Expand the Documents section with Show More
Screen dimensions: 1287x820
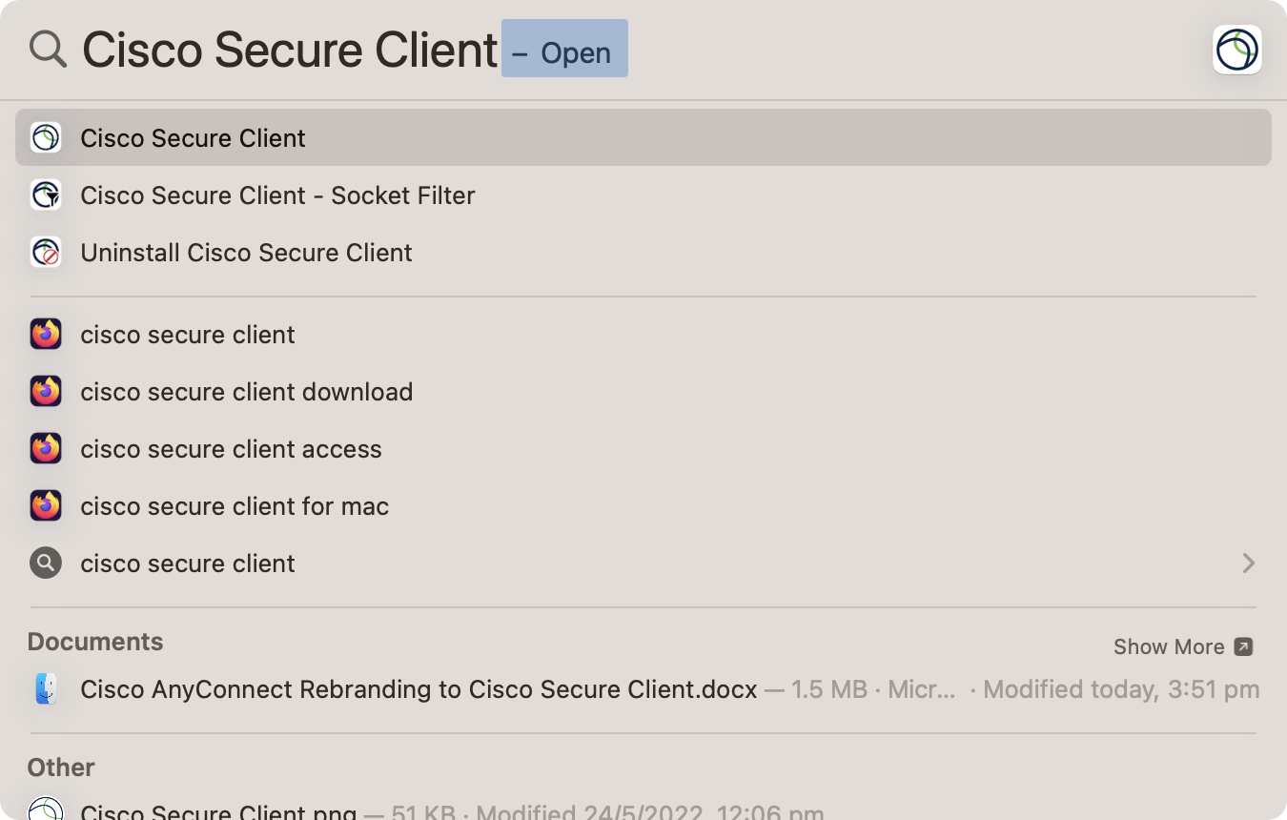tap(1168, 646)
